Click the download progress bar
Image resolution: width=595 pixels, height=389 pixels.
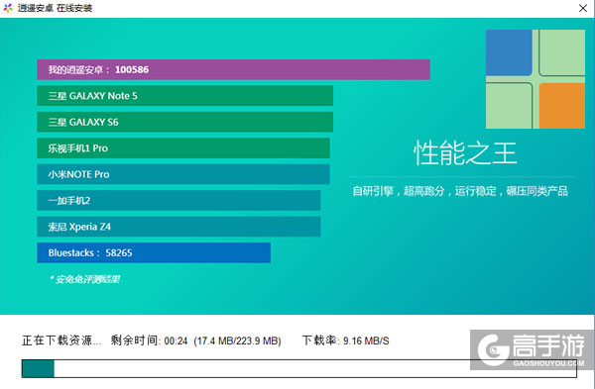tap(299, 368)
